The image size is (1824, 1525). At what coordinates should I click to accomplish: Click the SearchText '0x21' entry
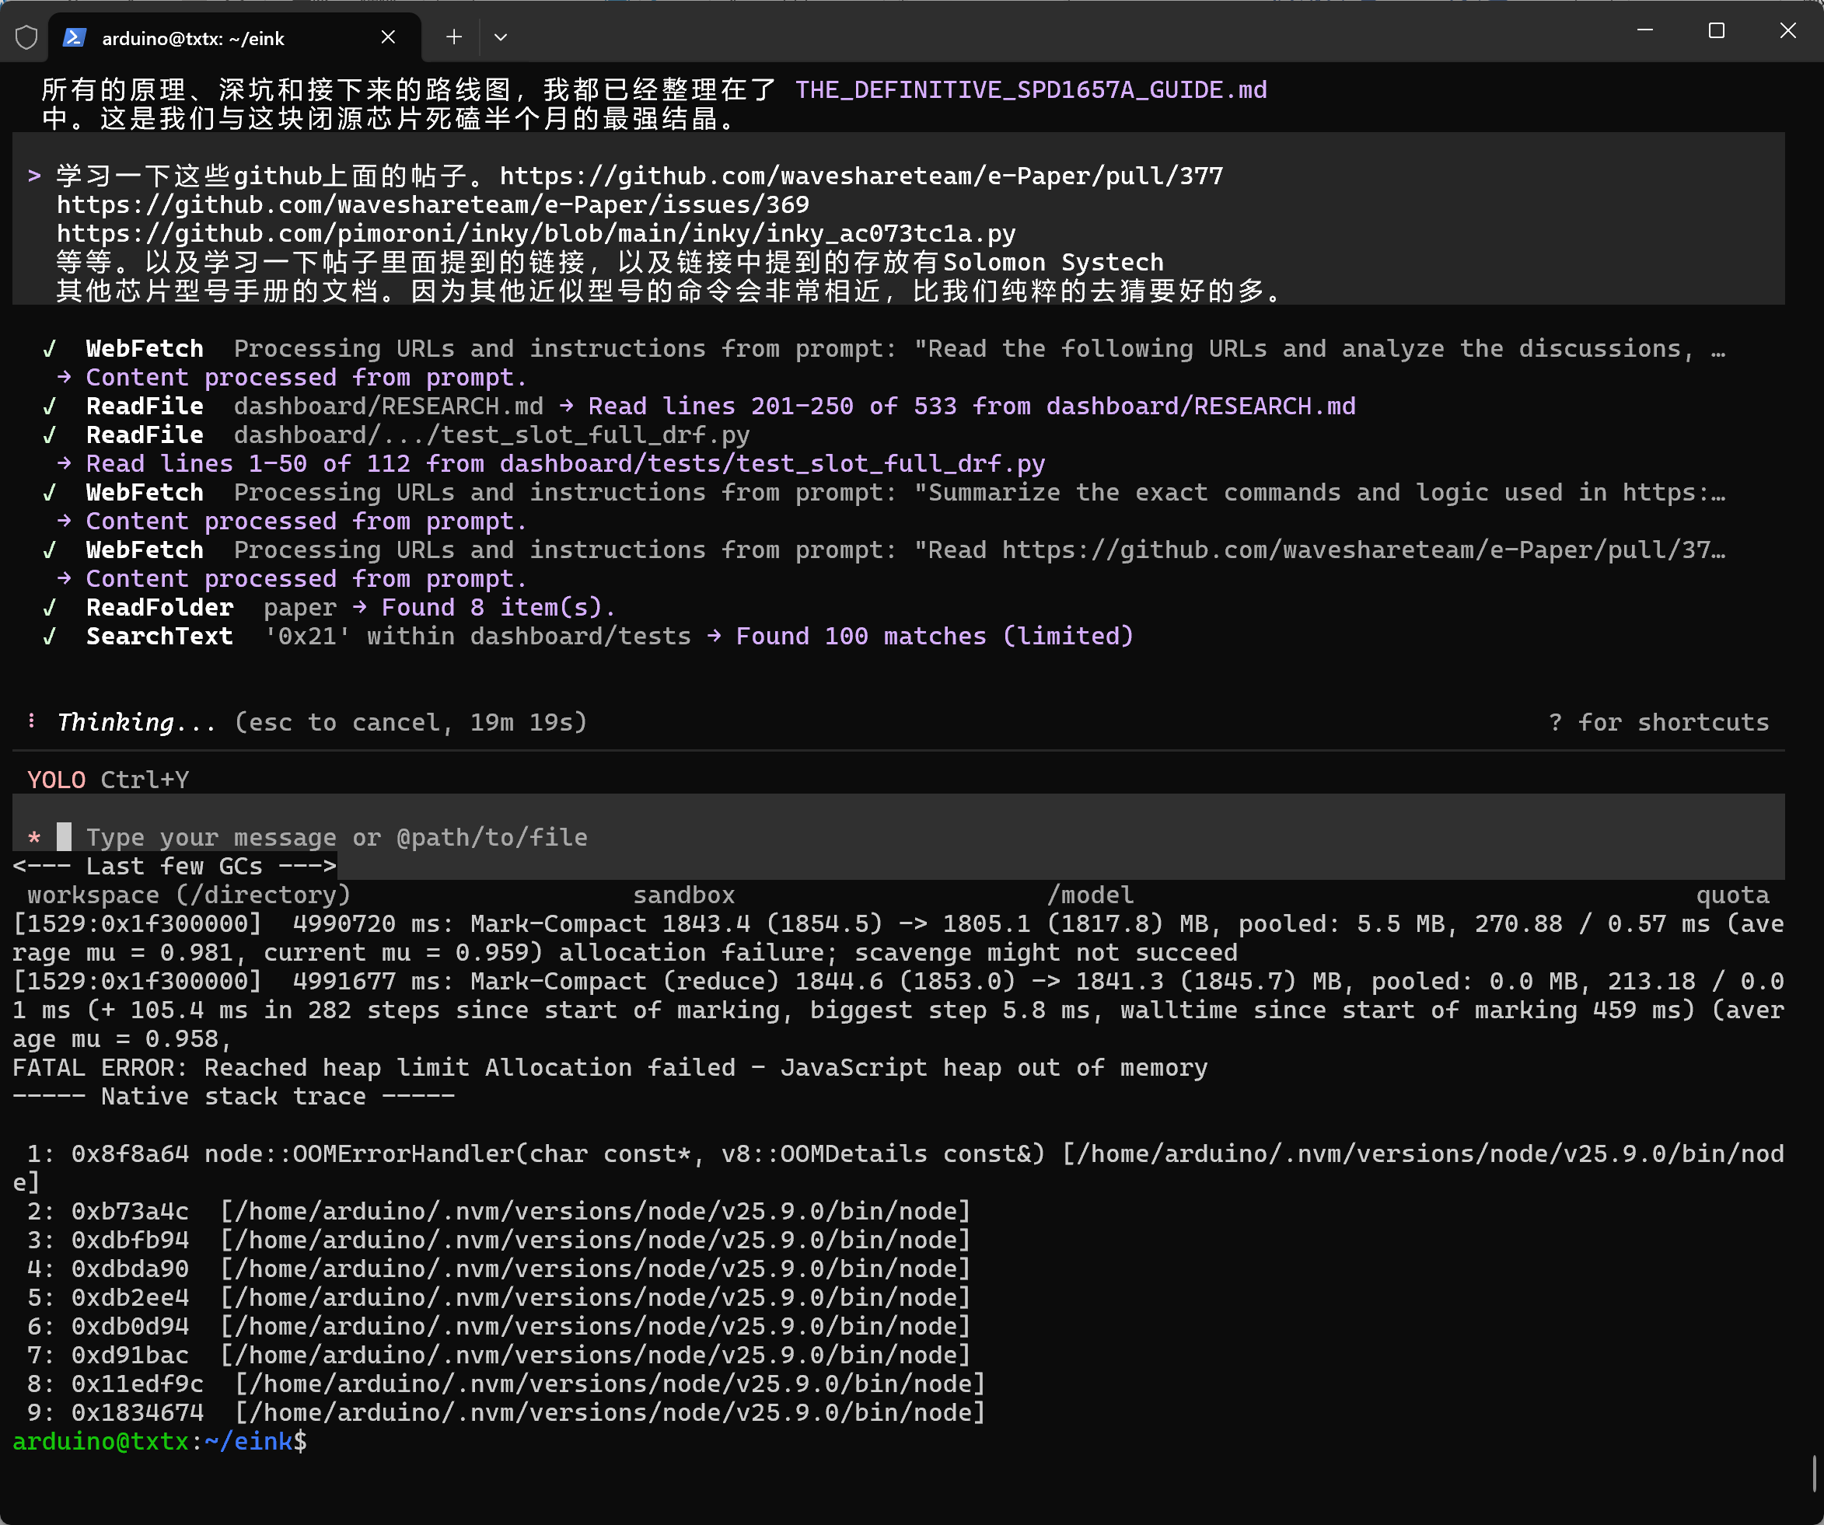click(587, 636)
